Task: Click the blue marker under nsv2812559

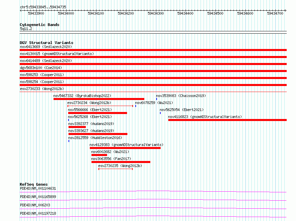Action: (69, 141)
